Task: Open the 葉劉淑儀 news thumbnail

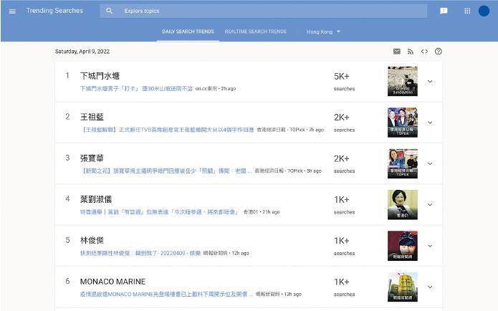Action: click(x=403, y=204)
